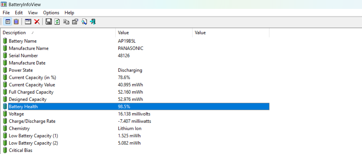Click battery icon beside Low Battery Capacity (1)
Viewport: 362px width, 154px height.
[5, 136]
